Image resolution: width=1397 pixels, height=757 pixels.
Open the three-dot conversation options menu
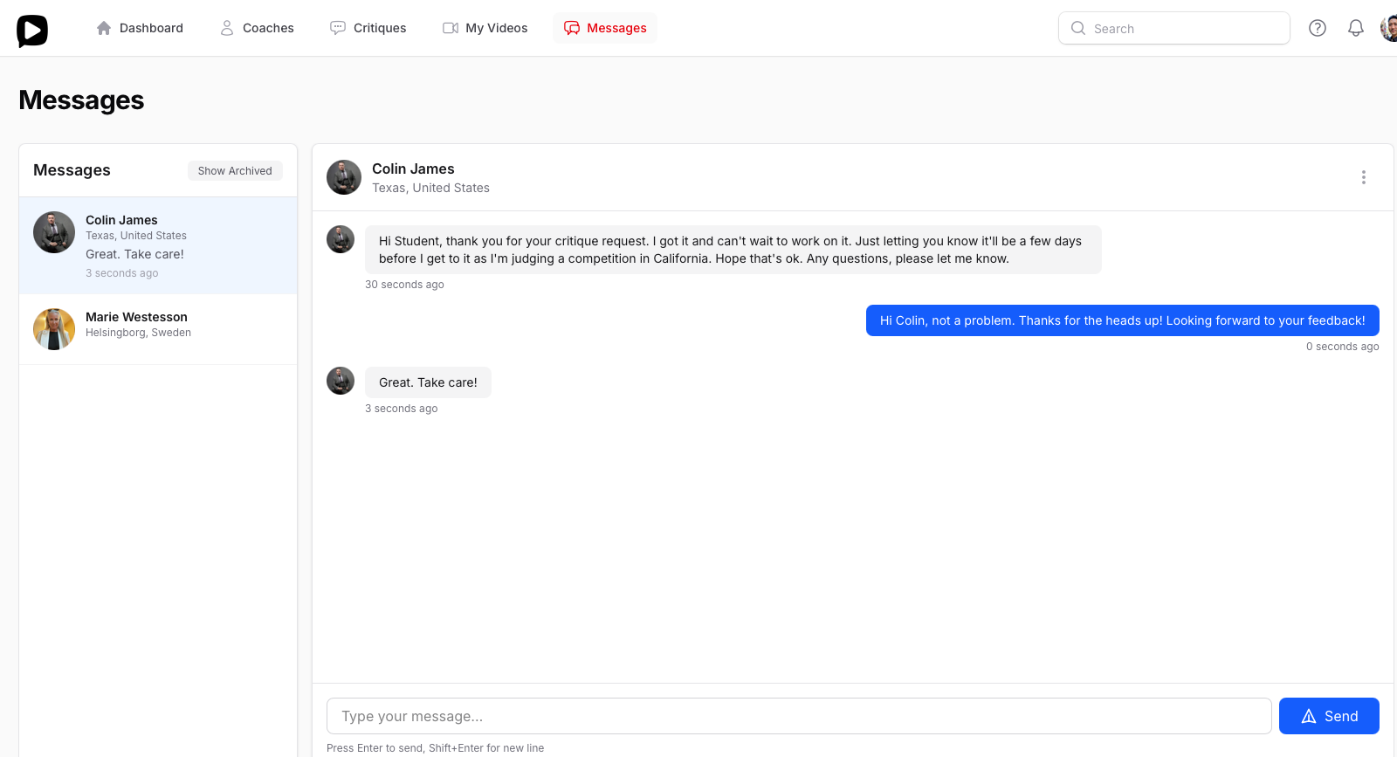tap(1364, 177)
